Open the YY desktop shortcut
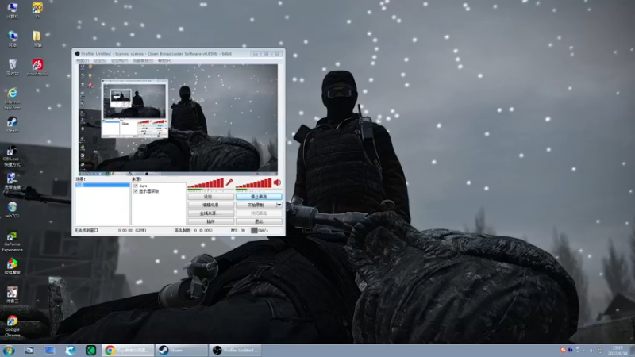The height and width of the screenshot is (357, 635). coord(37,10)
